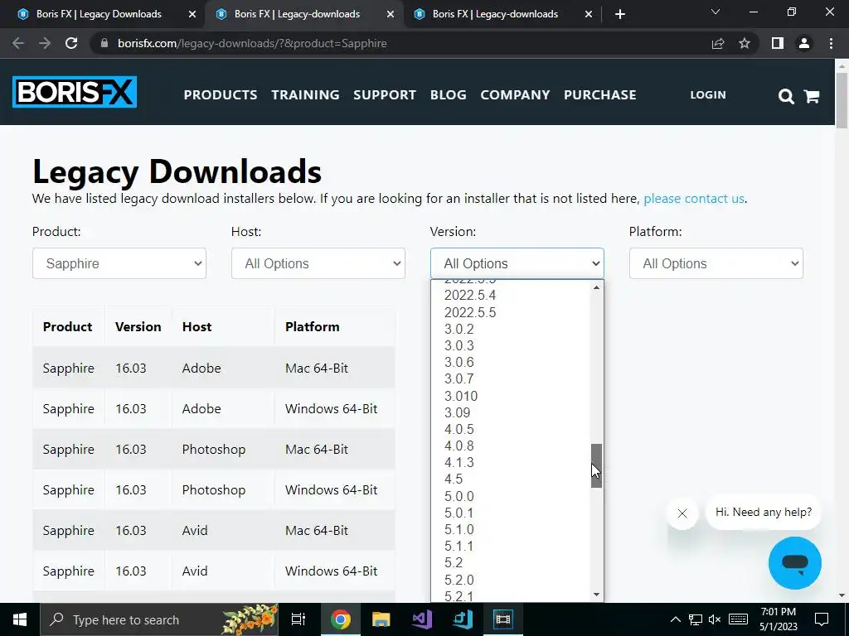Click 'Windows 64-Bit' in the Photoshop row

pyautogui.click(x=332, y=490)
